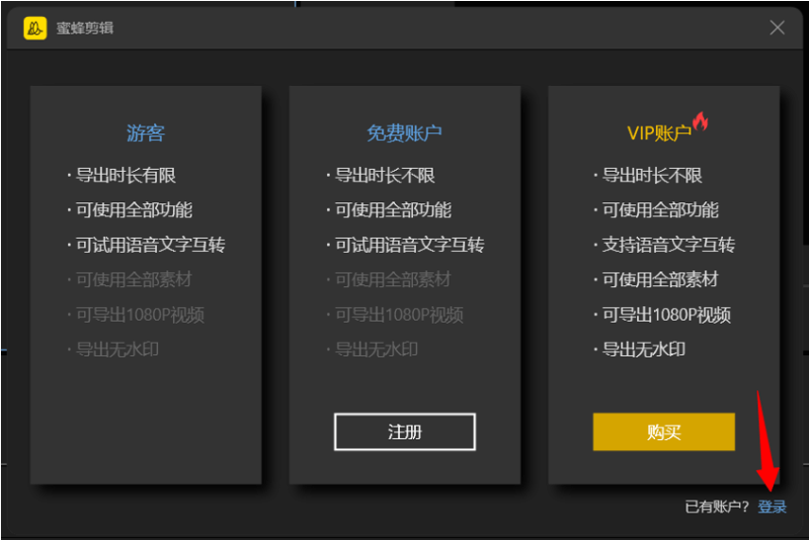Screen dimensions: 809x540
Task: Click VIP feature 可导出1080P视频
Action: pos(666,315)
